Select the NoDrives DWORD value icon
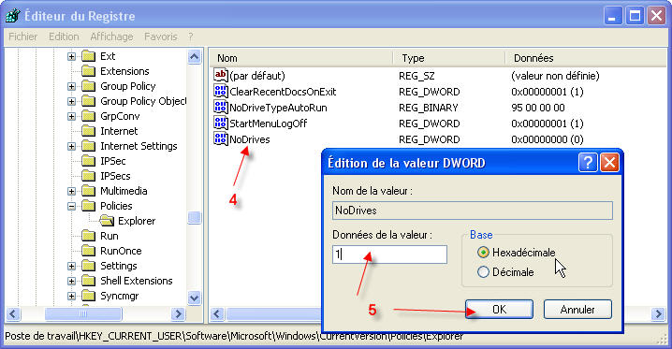 (x=220, y=138)
